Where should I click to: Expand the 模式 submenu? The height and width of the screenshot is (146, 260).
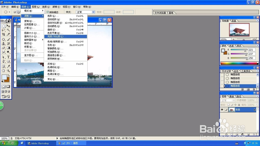[32, 11]
